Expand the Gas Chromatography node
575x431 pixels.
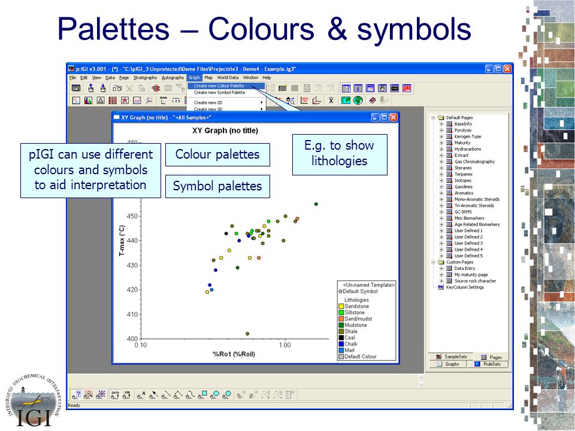tap(441, 162)
